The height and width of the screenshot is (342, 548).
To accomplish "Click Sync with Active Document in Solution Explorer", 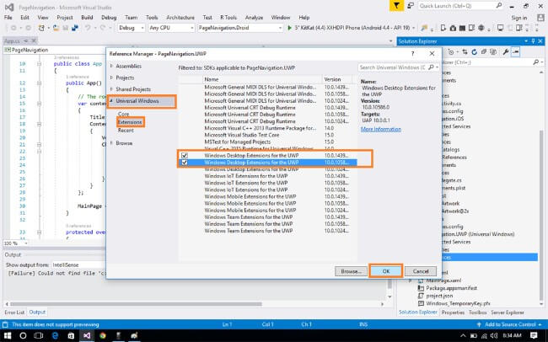I will (465, 52).
